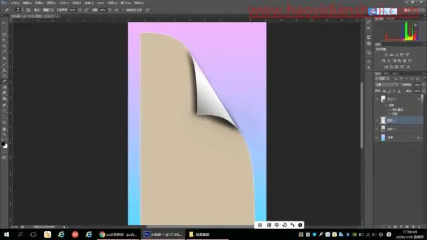This screenshot has width=427, height=240.
Task: Hide the selected highlighted layer
Action: [377, 120]
